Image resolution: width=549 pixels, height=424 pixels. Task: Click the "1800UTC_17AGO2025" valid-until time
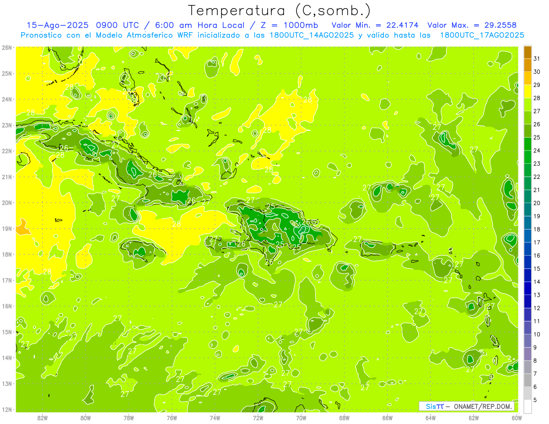(482, 35)
